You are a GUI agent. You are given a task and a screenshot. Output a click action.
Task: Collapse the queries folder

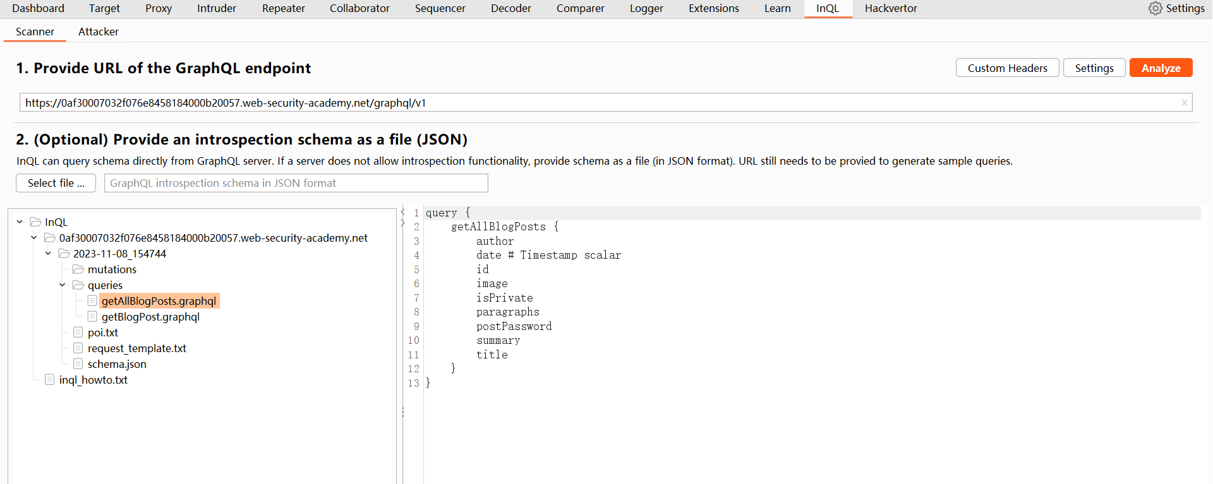click(x=63, y=285)
